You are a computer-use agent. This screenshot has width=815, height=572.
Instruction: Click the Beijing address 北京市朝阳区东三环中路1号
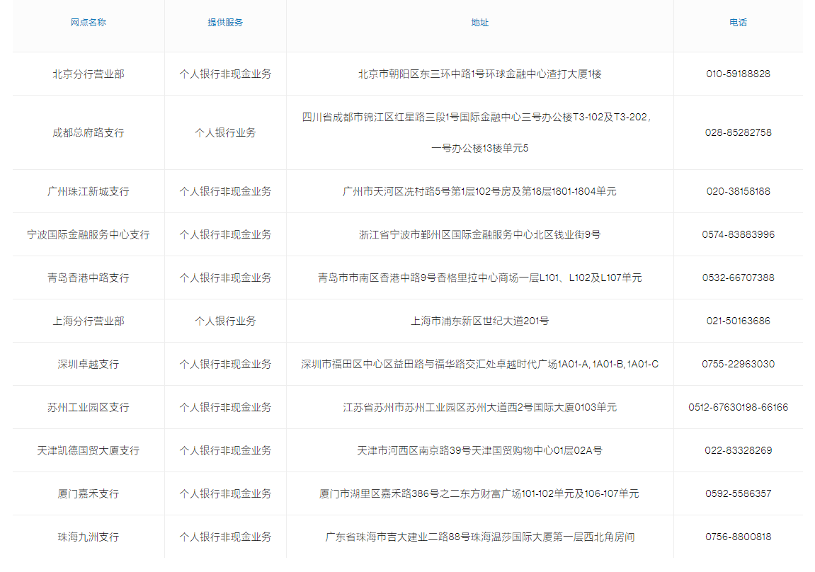pyautogui.click(x=480, y=74)
